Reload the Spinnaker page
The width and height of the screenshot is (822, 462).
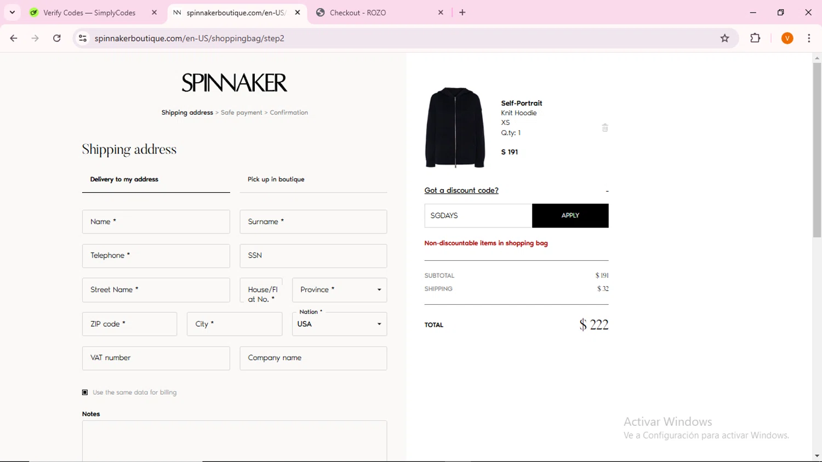coord(57,38)
